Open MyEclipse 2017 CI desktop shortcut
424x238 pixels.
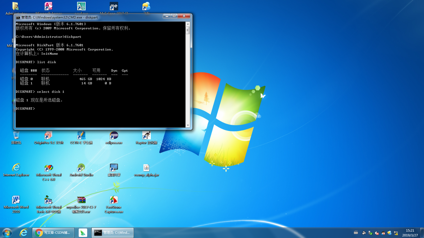coord(114,6)
